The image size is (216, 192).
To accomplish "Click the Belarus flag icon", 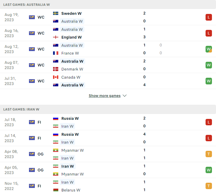I will click(x=56, y=190).
